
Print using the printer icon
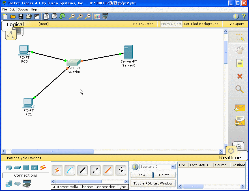click(x=29, y=16)
